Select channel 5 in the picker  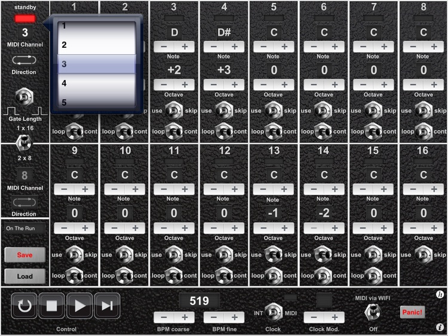(97, 101)
